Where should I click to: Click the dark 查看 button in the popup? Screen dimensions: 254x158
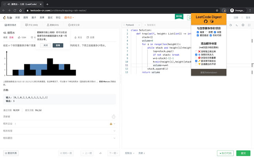click(58, 45)
